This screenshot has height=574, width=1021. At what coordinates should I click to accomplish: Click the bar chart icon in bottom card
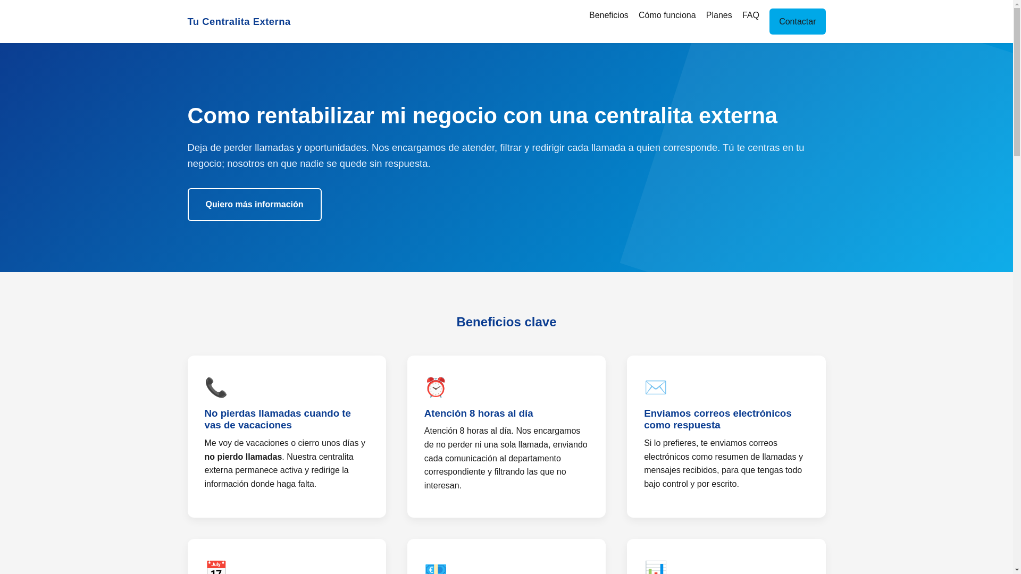[x=655, y=567]
